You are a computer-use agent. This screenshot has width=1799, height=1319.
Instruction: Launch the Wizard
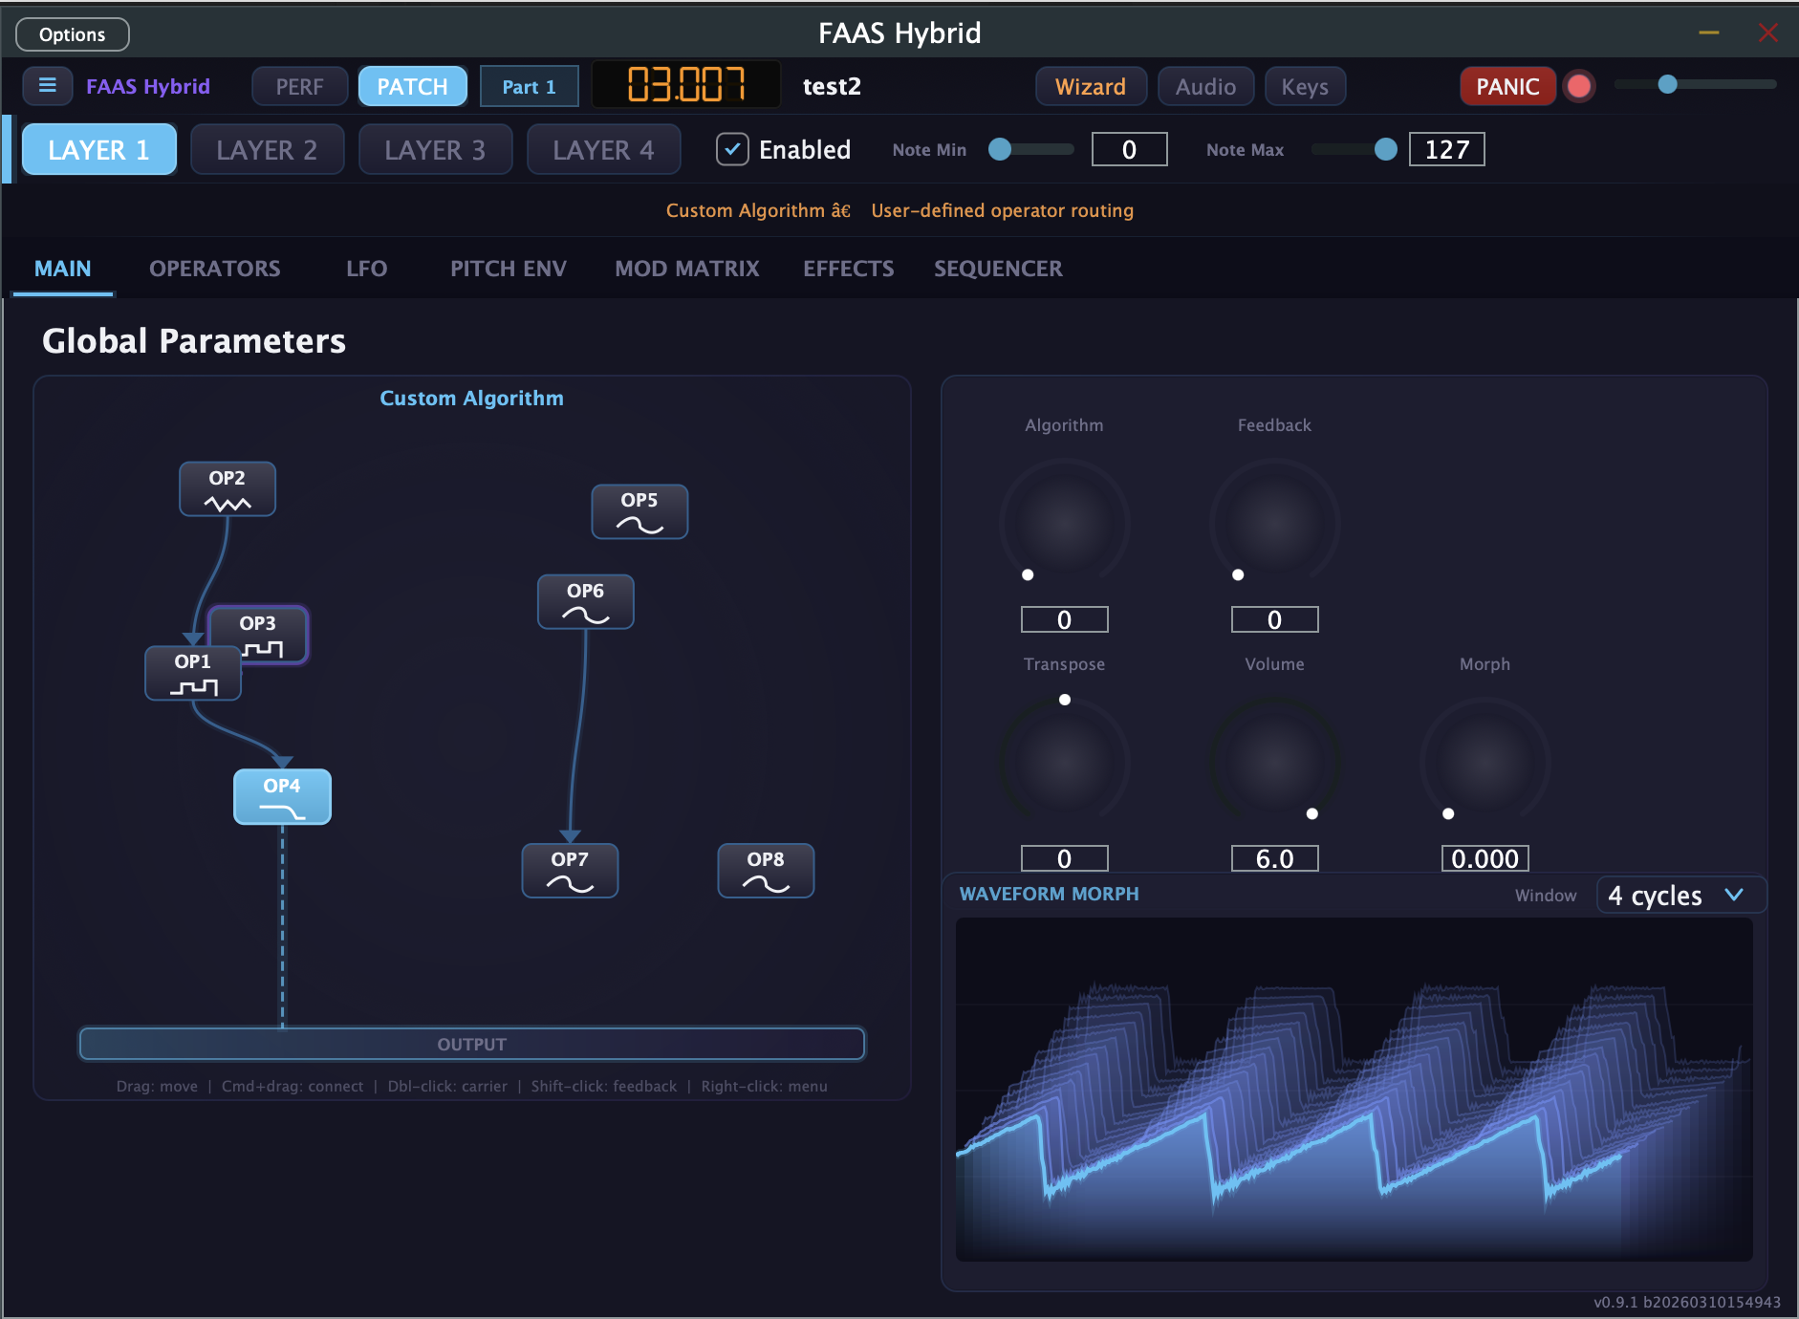pos(1090,86)
